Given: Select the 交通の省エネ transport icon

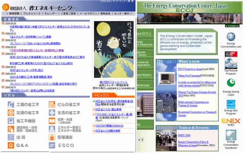Looking at the screenshot, I should click(x=11, y=113).
